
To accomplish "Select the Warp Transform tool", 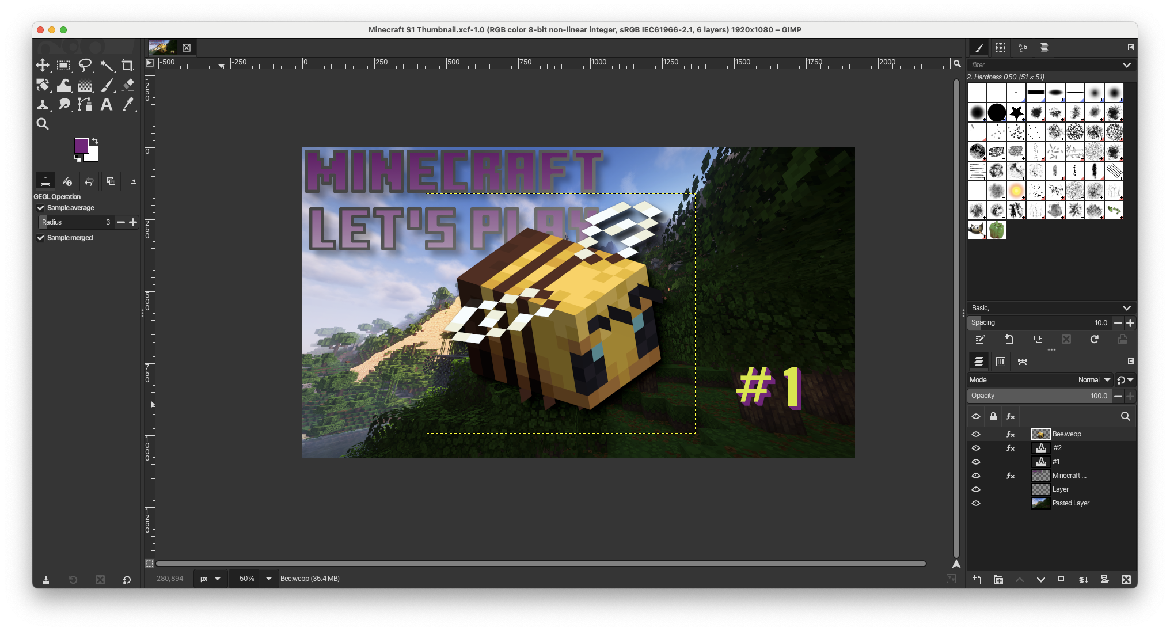I will coord(64,85).
